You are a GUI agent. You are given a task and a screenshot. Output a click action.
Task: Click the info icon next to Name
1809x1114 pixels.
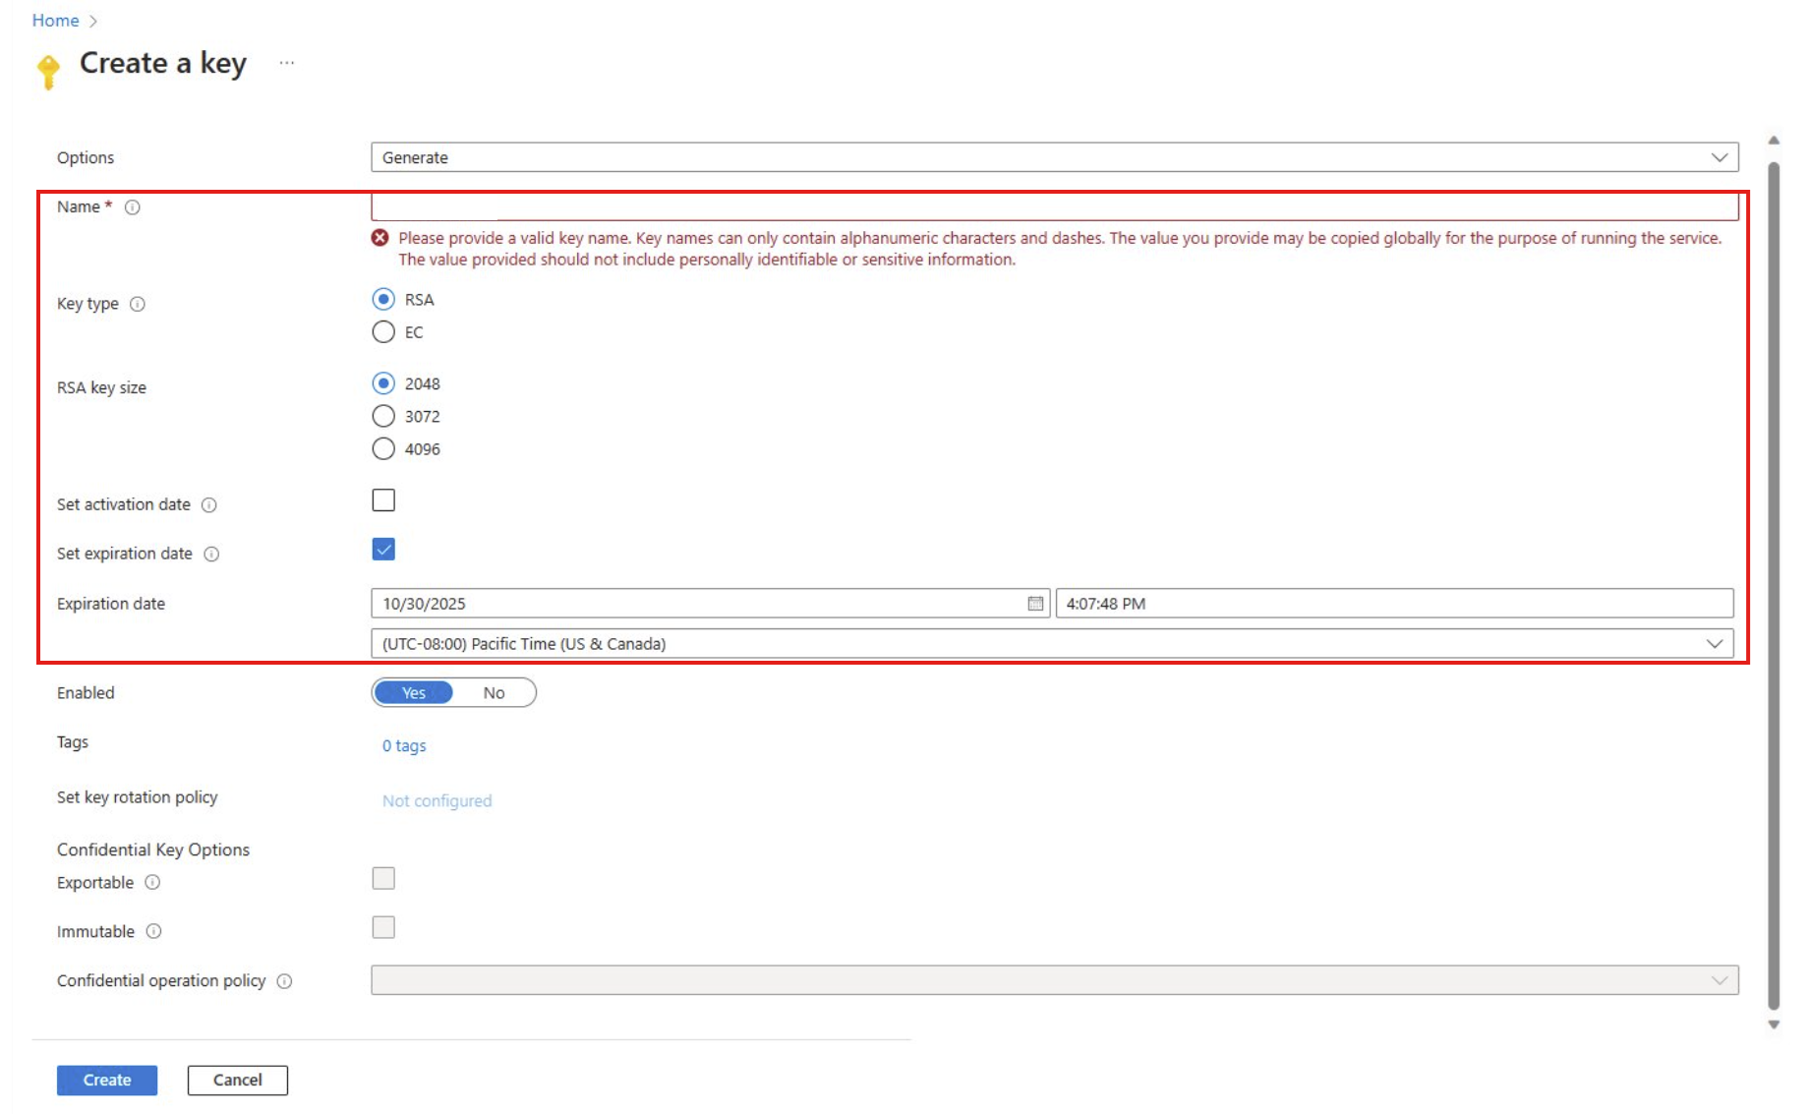point(133,206)
